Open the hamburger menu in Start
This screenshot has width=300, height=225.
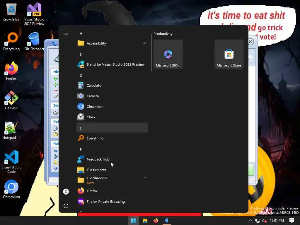coord(66,33)
